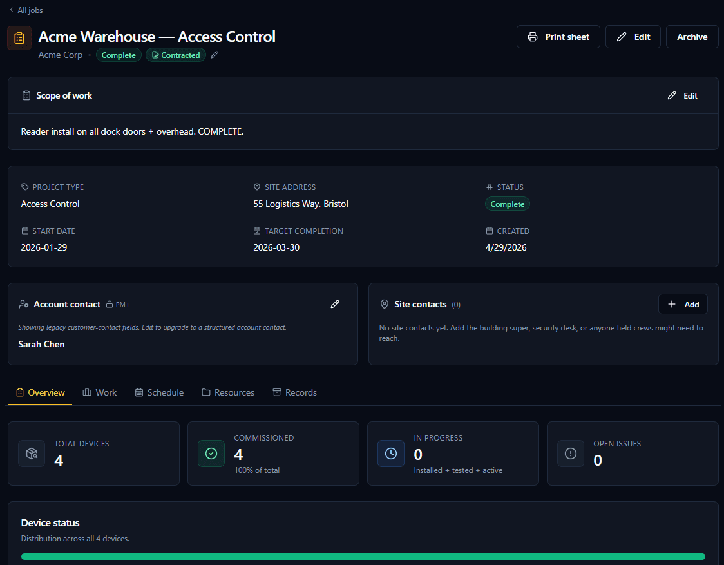This screenshot has width=724, height=565.
Task: Click the Complete pill under Status
Action: pos(508,204)
